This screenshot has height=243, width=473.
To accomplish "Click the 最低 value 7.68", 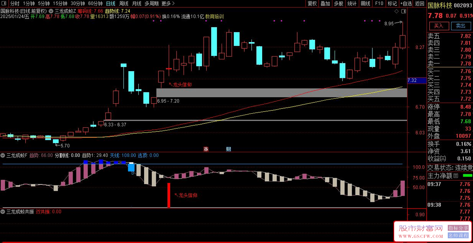I will tap(465, 121).
